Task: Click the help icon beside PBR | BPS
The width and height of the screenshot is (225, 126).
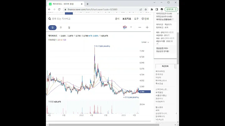Action: click(173, 38)
